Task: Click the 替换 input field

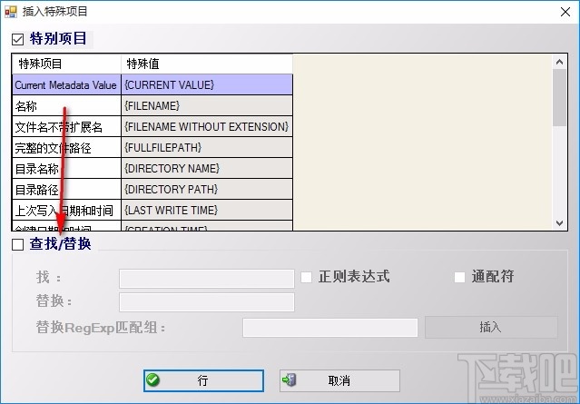Action: click(207, 302)
